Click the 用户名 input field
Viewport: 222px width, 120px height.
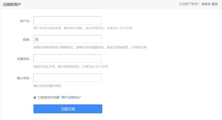(x=68, y=21)
